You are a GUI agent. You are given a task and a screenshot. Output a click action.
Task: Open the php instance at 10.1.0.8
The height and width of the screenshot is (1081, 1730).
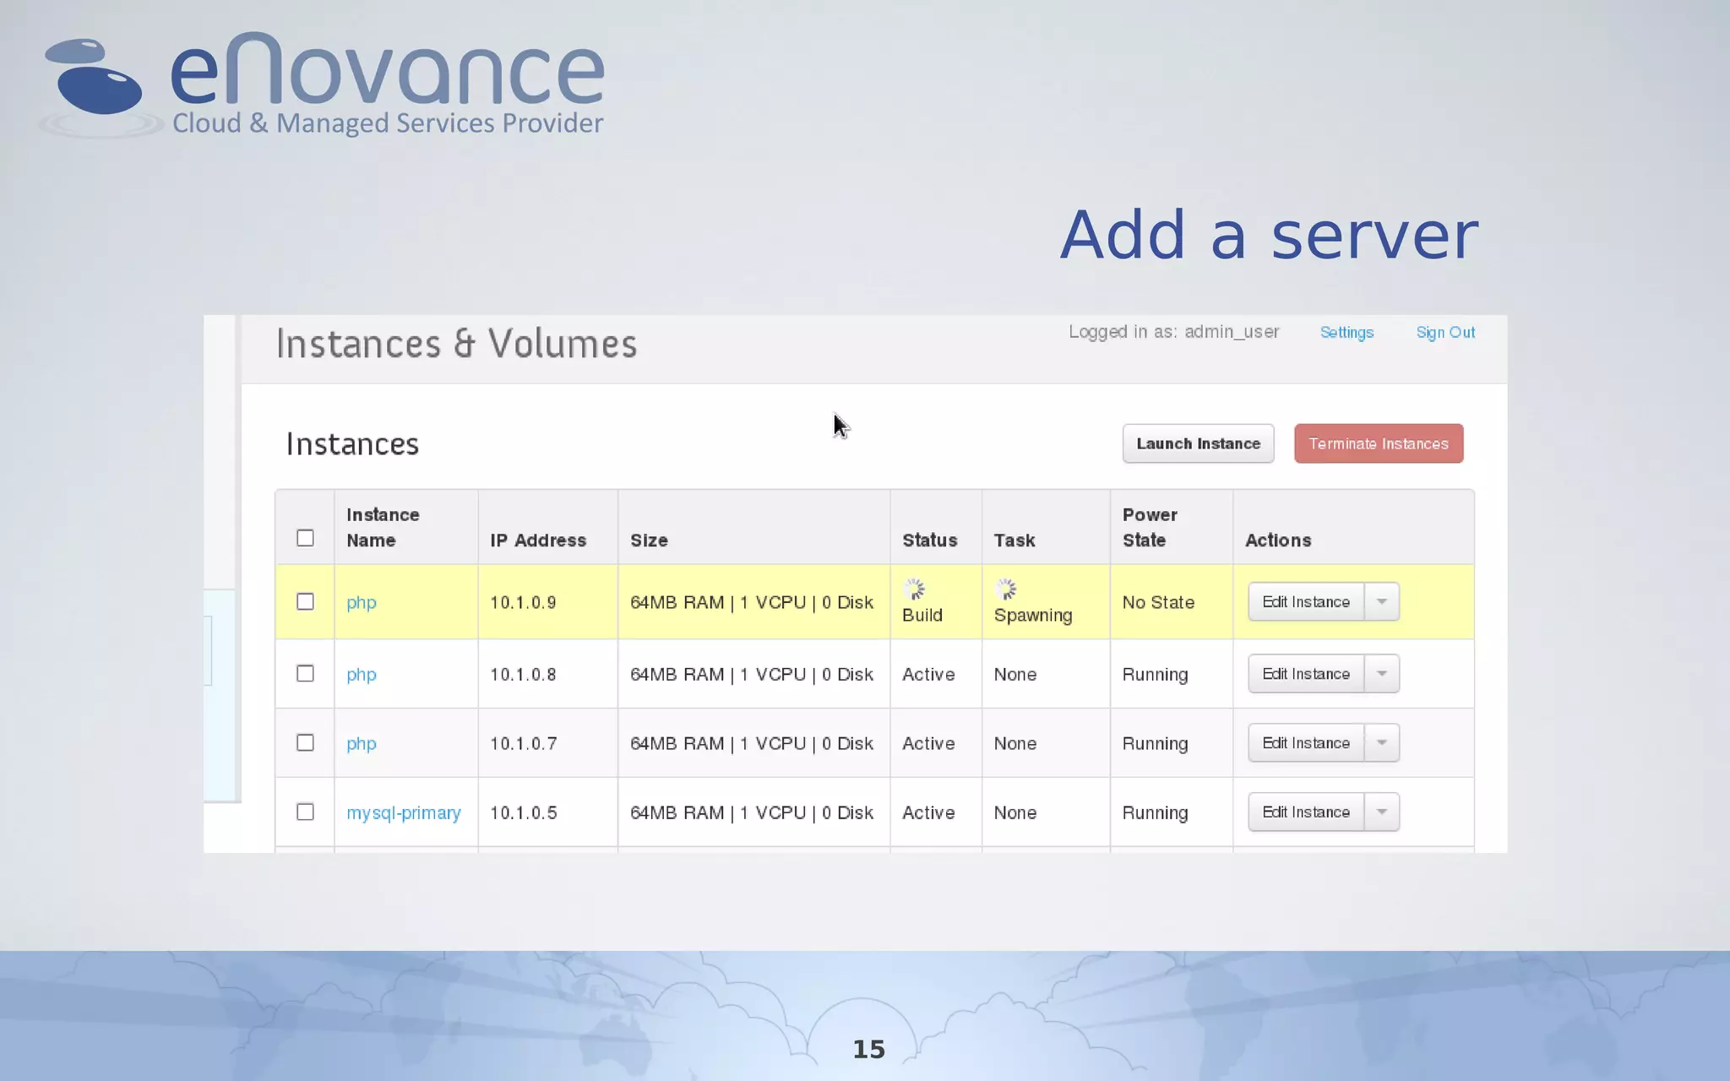point(361,674)
